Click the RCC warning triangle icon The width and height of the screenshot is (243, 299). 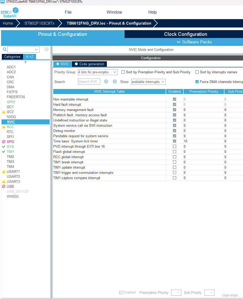[4, 127]
